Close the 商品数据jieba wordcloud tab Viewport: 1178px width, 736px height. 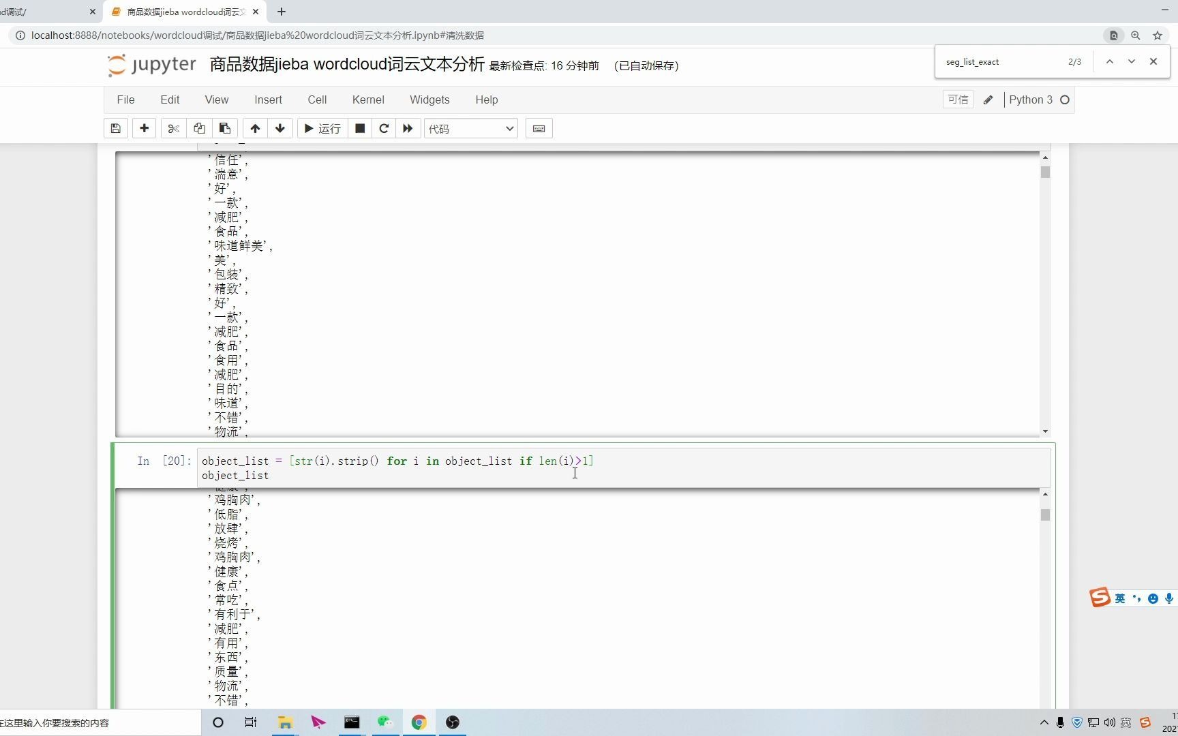(256, 12)
